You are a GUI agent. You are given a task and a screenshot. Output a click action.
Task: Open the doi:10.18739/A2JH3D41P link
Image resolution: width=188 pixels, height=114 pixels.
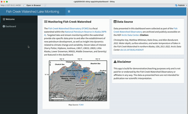[132, 50]
